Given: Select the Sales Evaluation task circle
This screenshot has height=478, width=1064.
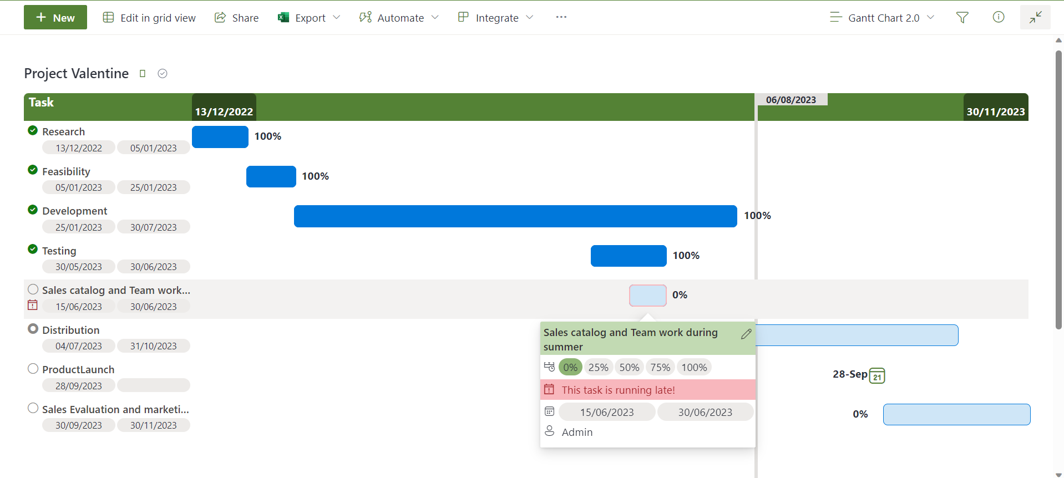Looking at the screenshot, I should [x=33, y=408].
